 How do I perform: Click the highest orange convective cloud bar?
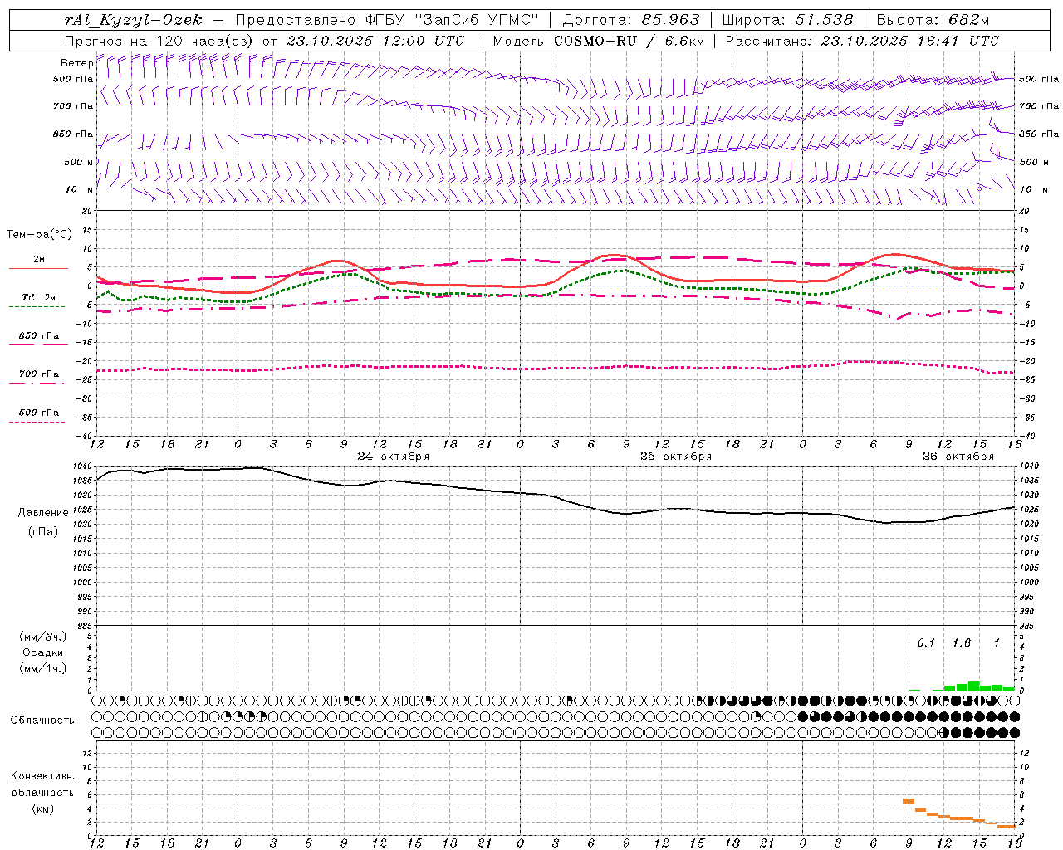pos(909,801)
